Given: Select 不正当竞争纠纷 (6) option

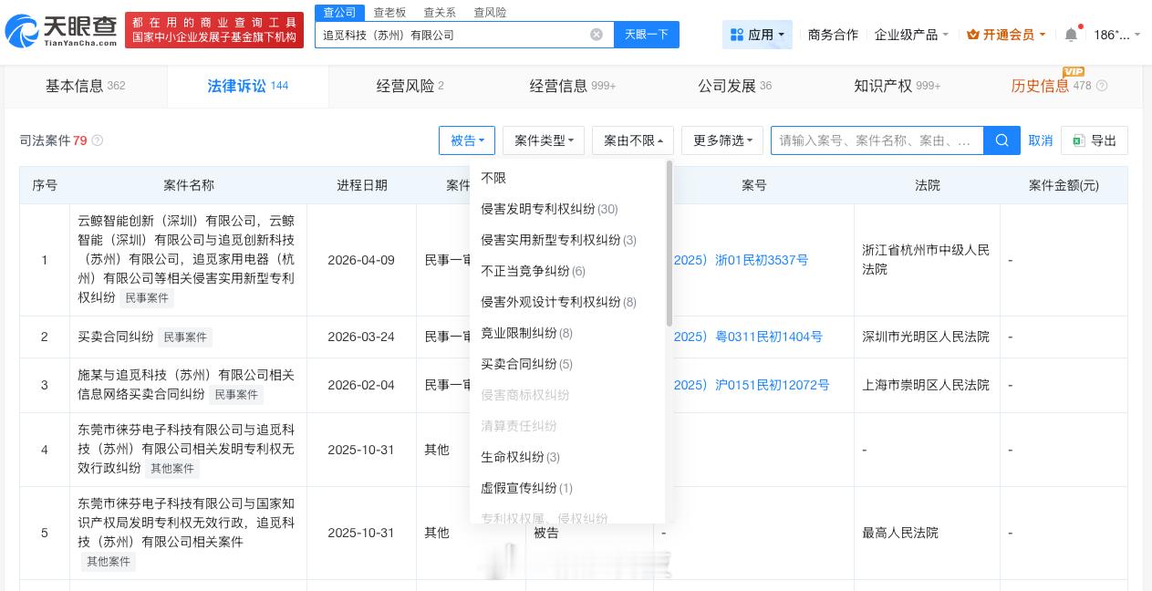Looking at the screenshot, I should point(568,271).
